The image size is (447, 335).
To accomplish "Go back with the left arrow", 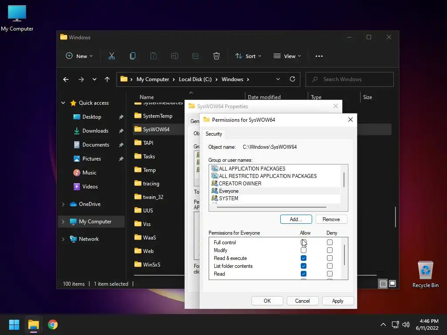I will pyautogui.click(x=66, y=79).
